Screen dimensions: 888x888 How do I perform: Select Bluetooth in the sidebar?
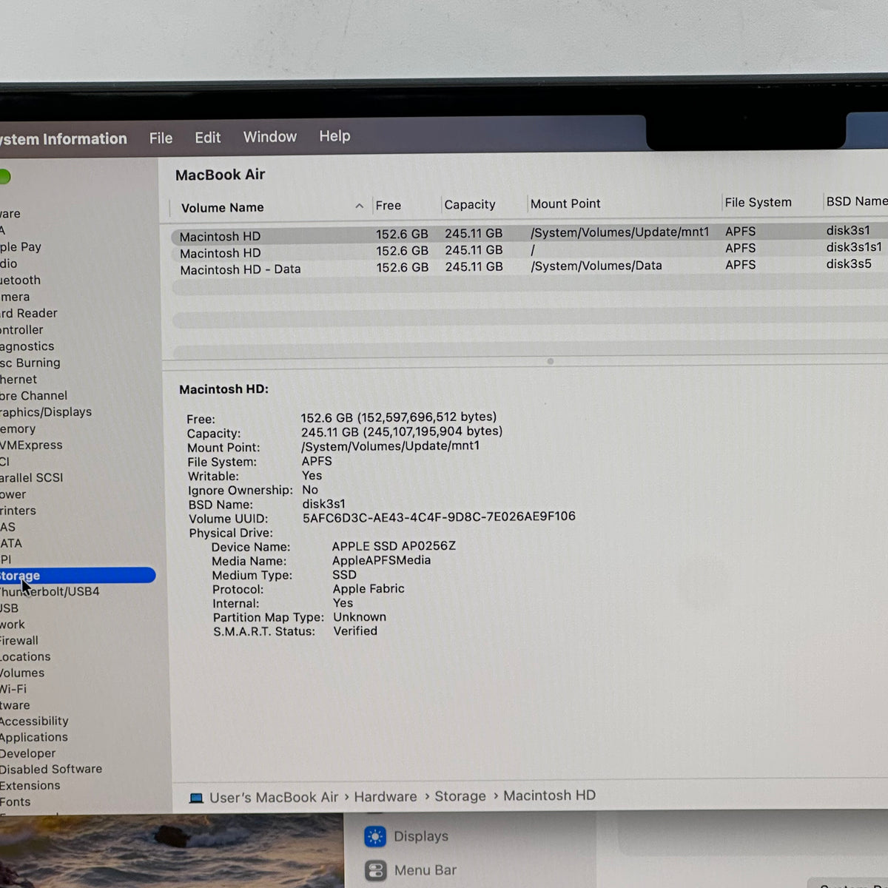tap(21, 280)
